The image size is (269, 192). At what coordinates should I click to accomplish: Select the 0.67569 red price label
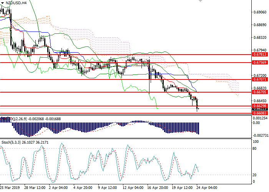point(258,62)
